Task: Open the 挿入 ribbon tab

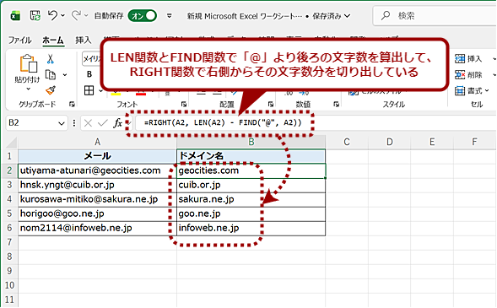Action: 83,41
